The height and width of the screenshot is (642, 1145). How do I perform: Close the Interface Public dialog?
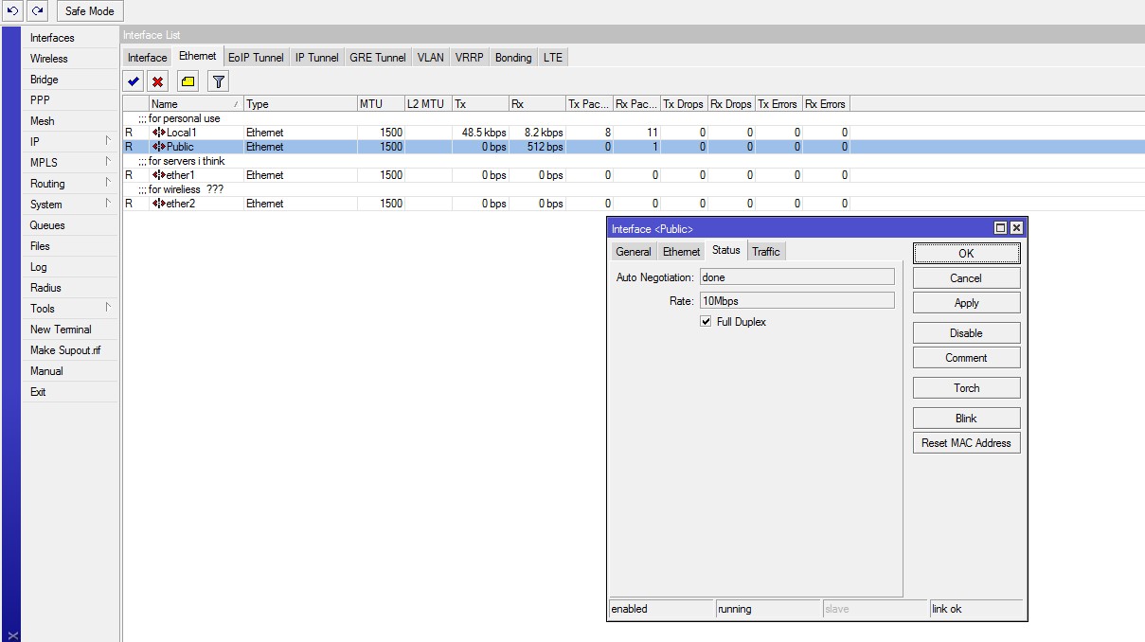[1016, 228]
